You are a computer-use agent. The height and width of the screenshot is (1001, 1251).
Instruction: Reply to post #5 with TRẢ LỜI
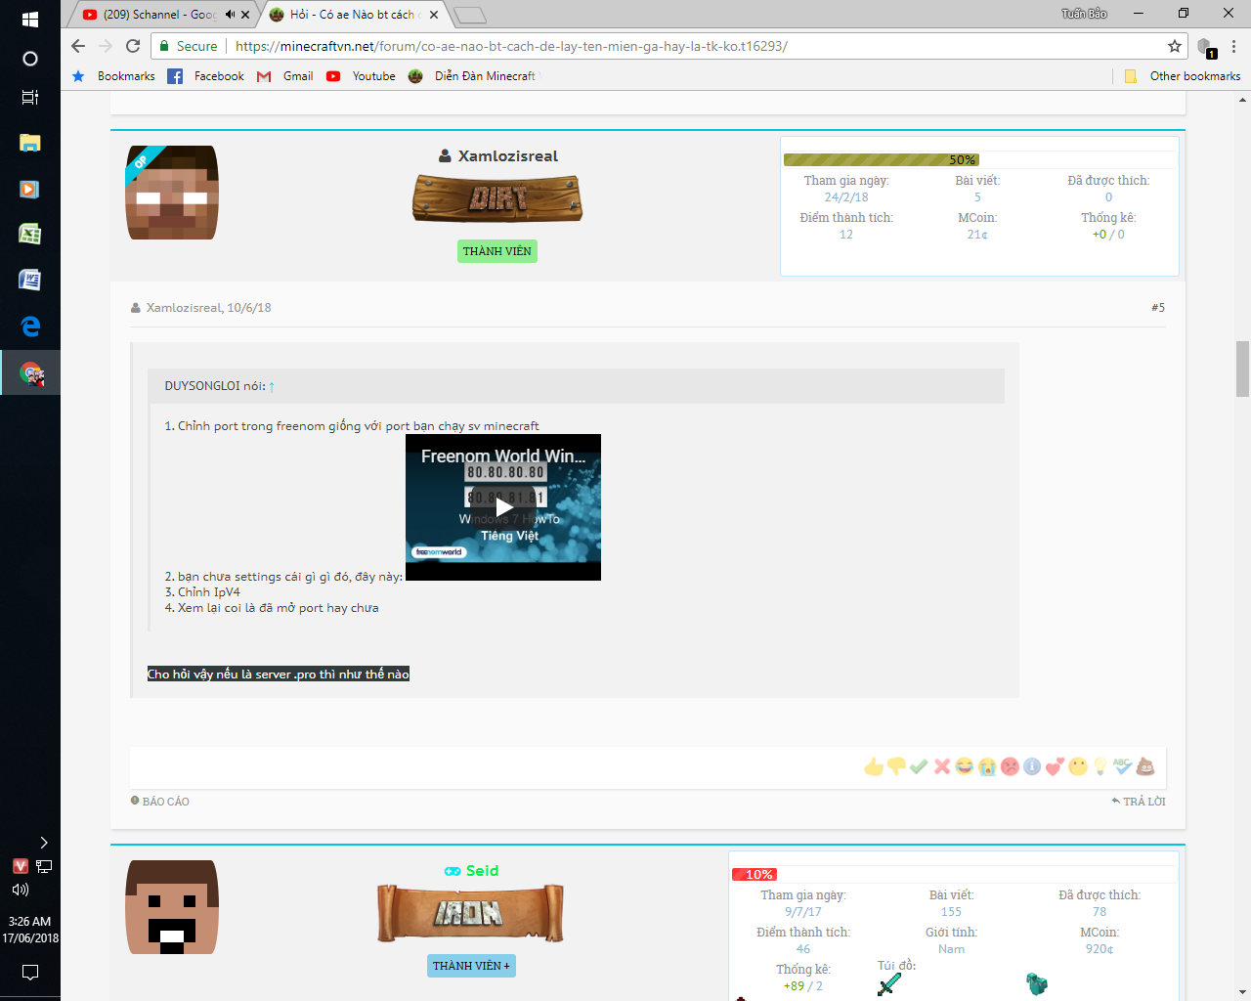click(1139, 802)
